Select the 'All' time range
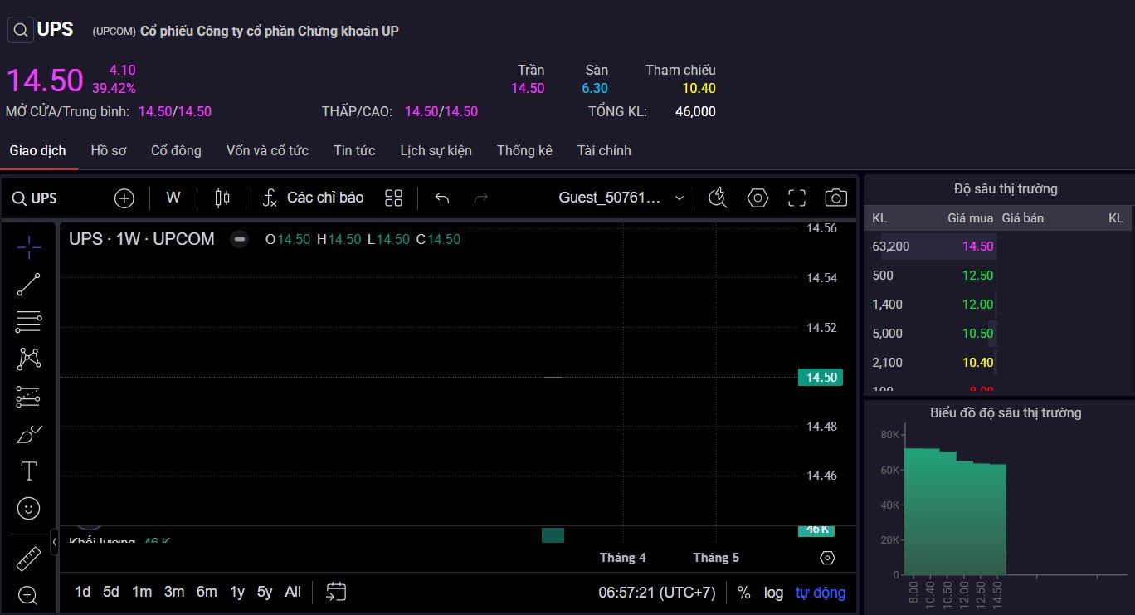 [293, 592]
